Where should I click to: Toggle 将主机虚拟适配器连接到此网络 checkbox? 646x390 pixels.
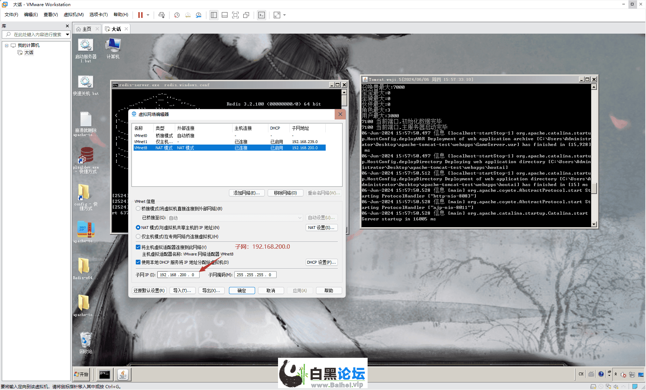pos(138,247)
